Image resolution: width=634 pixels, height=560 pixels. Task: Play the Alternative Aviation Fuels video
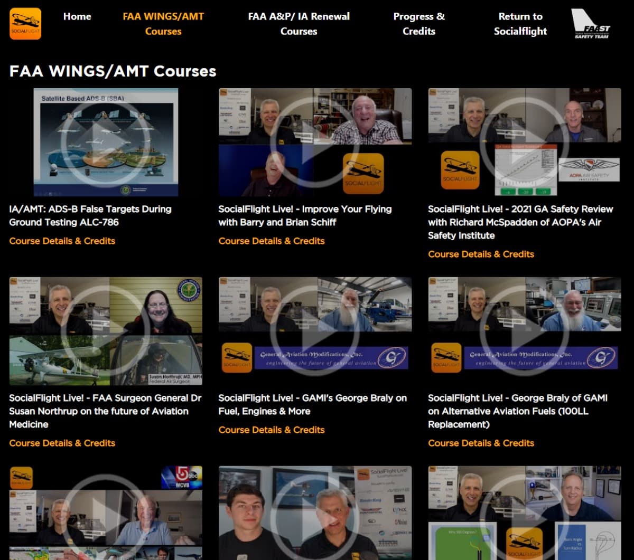(525, 331)
